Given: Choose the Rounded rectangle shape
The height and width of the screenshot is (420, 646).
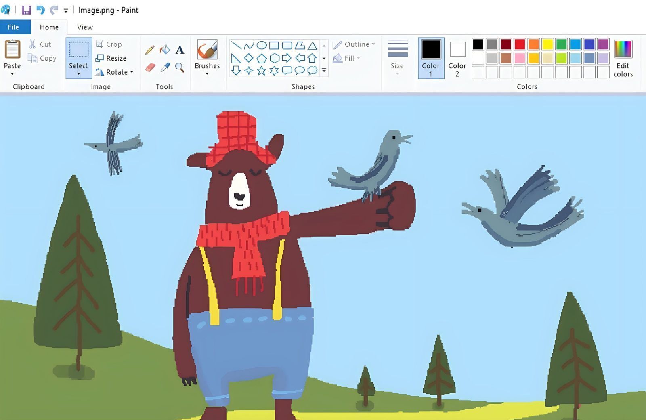Looking at the screenshot, I should (287, 45).
